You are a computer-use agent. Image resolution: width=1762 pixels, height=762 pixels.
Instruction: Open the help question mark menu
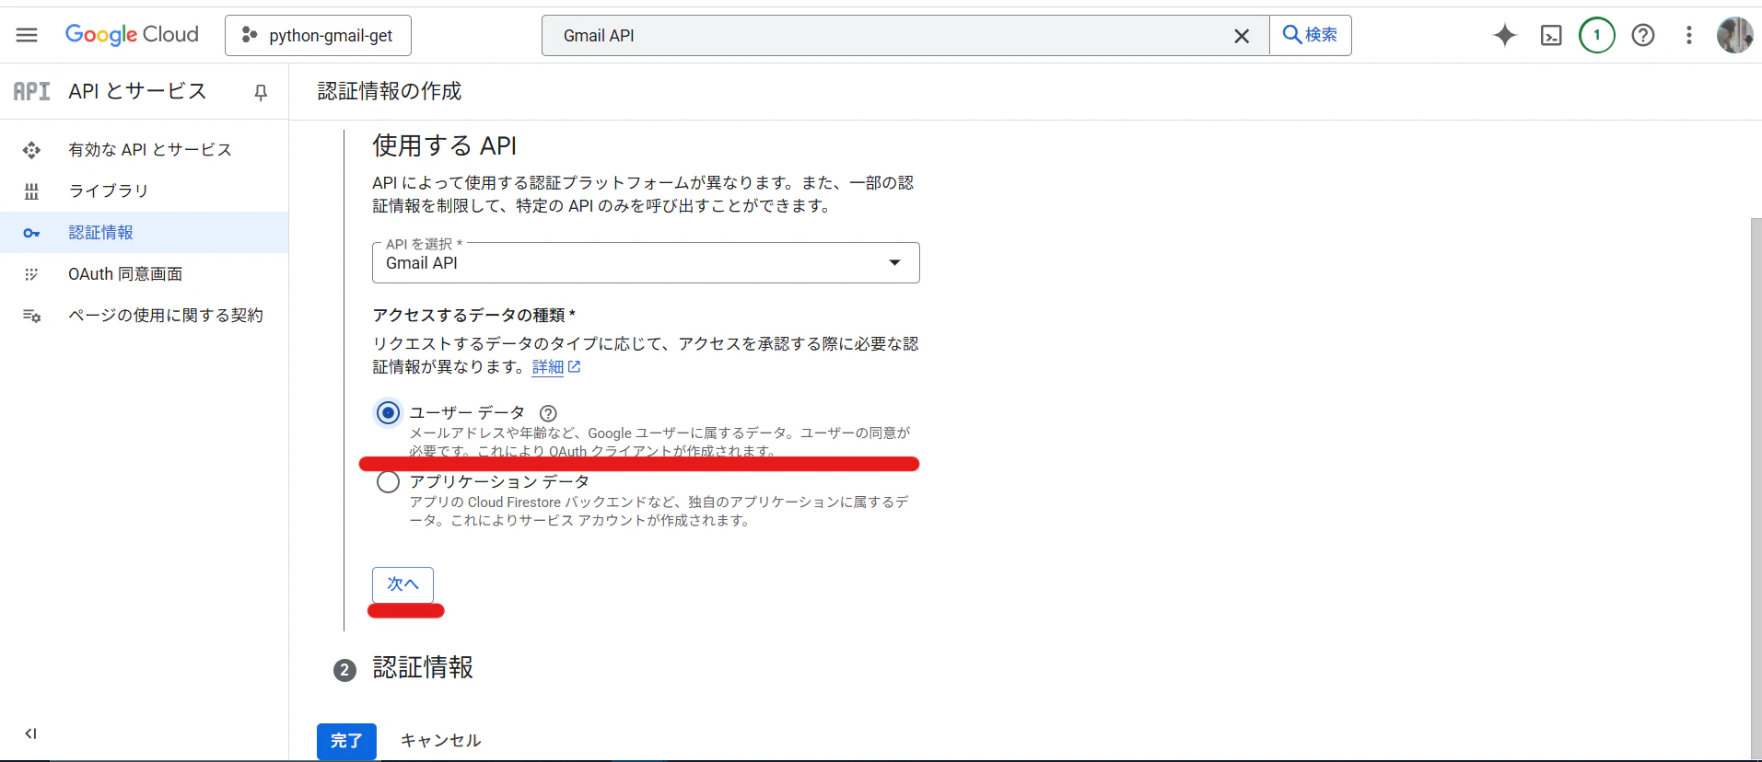coord(1643,35)
